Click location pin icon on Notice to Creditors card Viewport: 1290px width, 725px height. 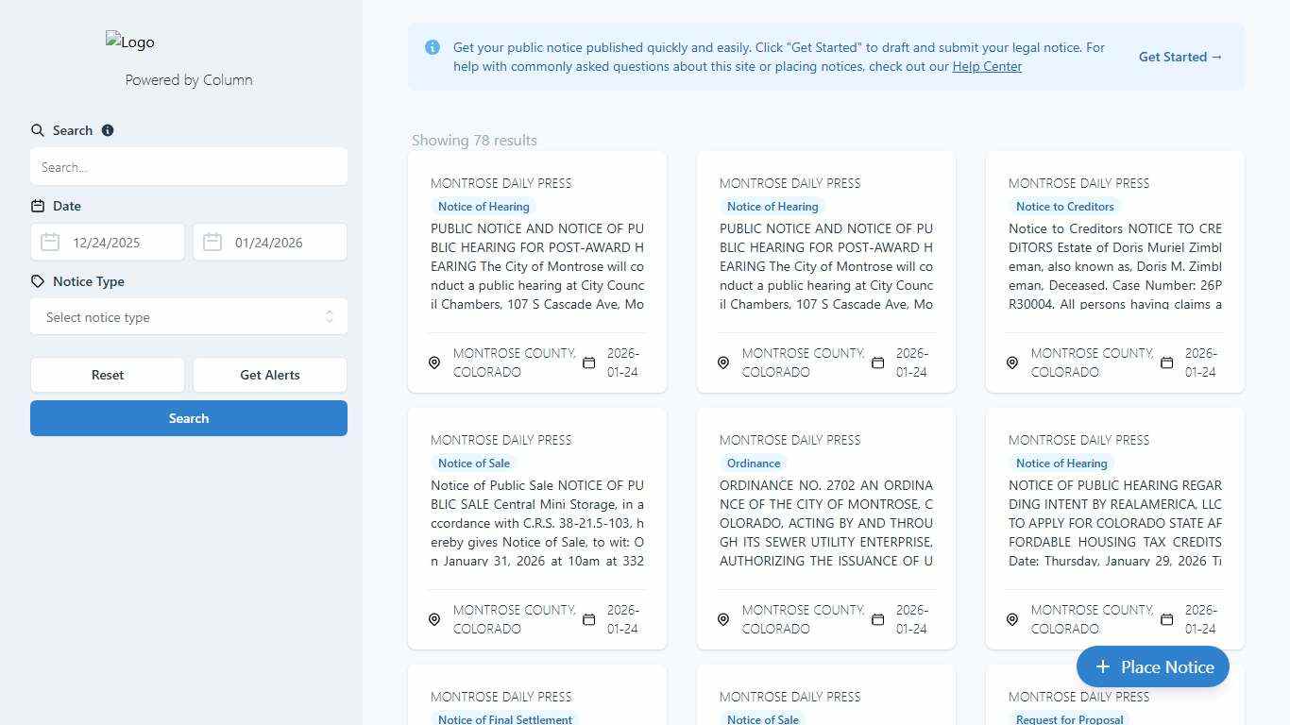pos(1012,362)
